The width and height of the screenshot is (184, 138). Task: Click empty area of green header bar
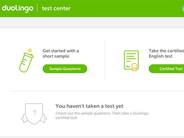123,8
